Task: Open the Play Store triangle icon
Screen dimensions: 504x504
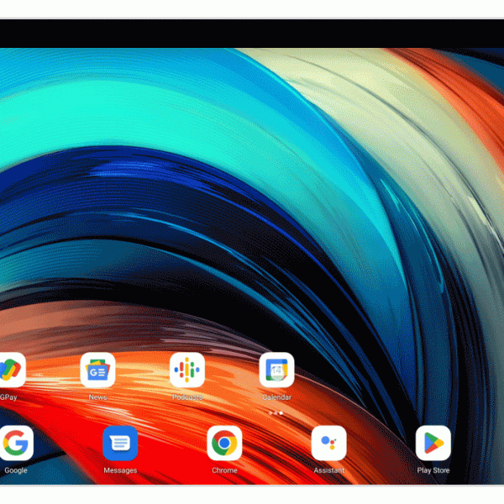Action: coord(433,443)
